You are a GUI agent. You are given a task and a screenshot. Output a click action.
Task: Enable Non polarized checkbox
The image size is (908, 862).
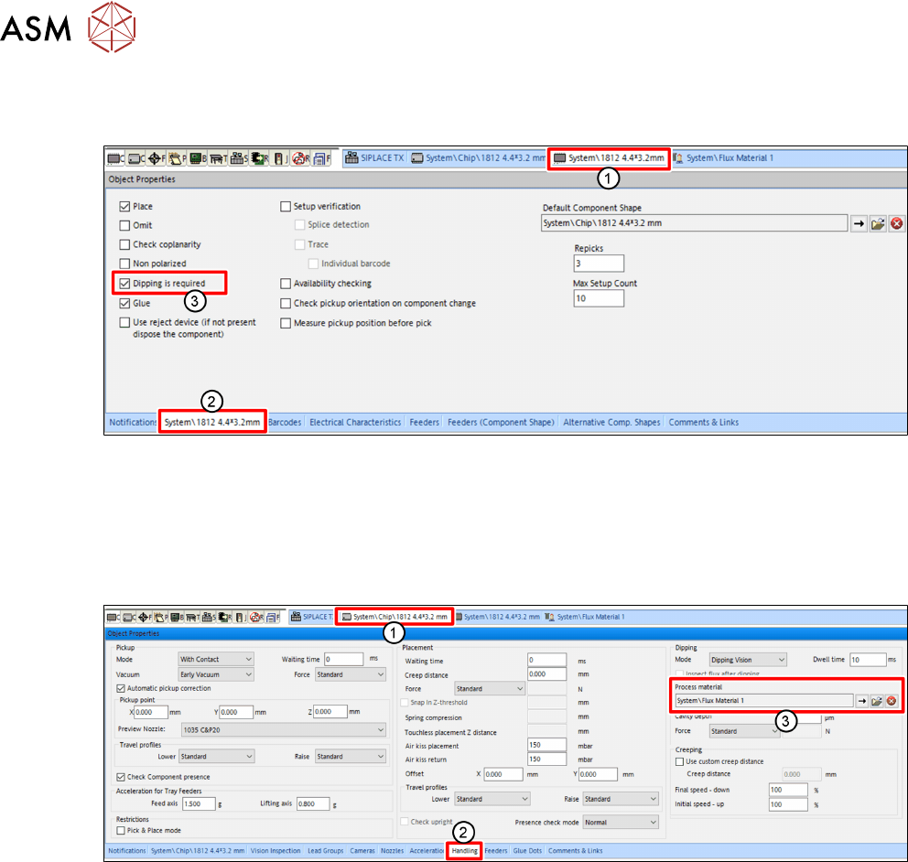pyautogui.click(x=124, y=264)
